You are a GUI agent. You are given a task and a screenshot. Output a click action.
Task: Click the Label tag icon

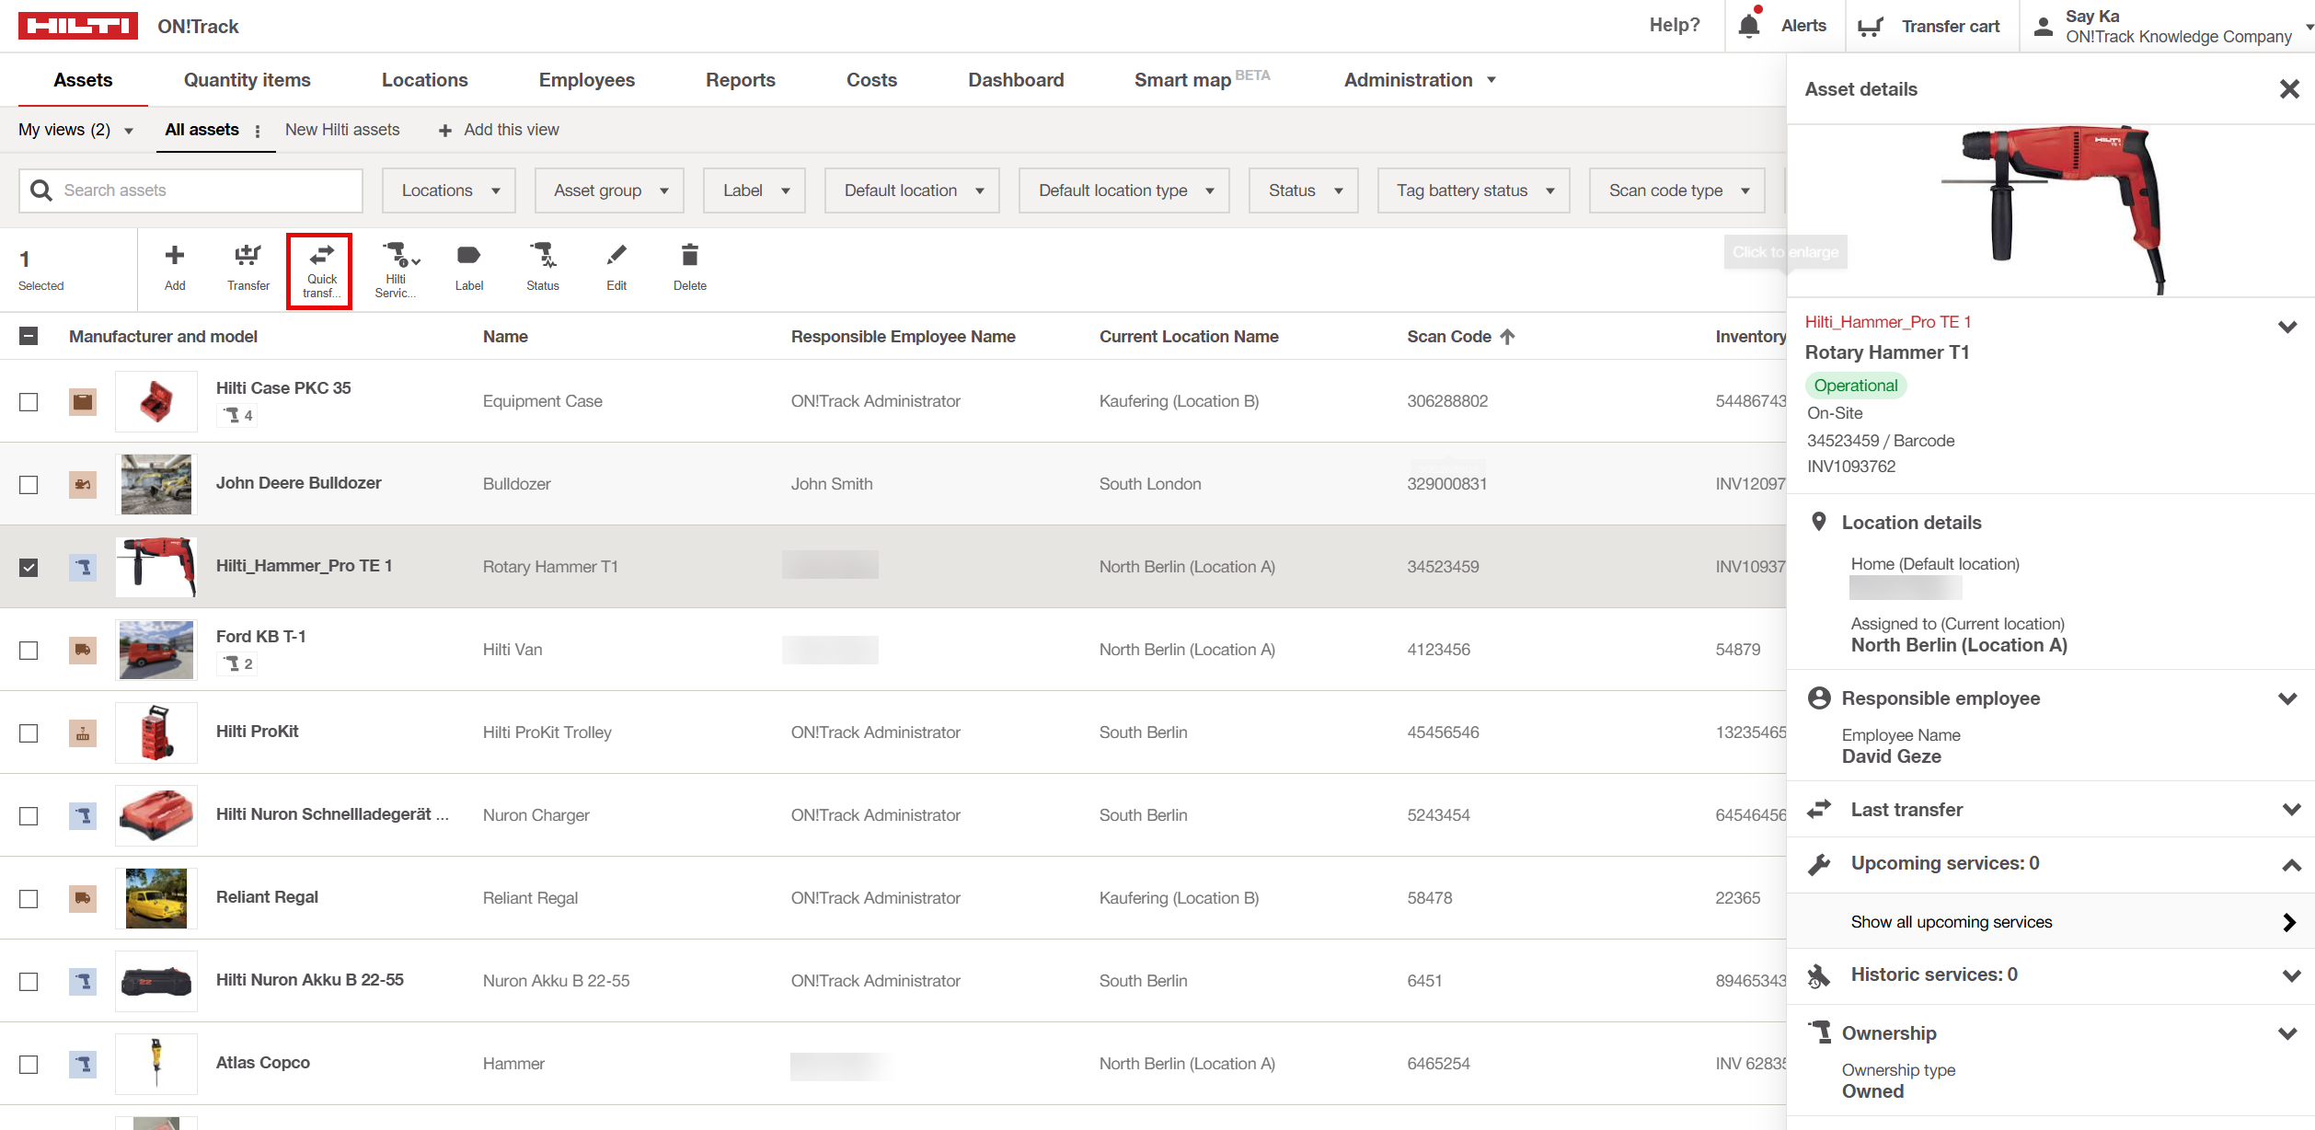(469, 255)
